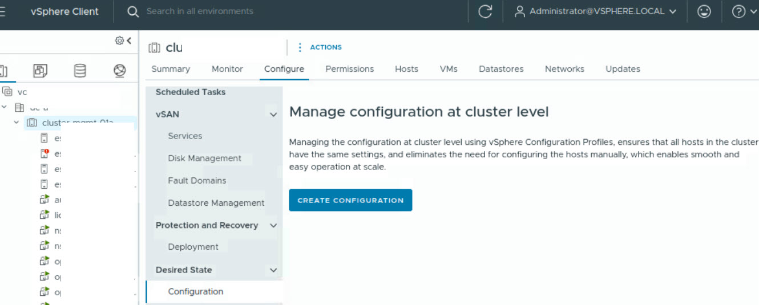The width and height of the screenshot is (759, 305).
Task: Switch to VMs and Templates inventory view
Action: [40, 71]
